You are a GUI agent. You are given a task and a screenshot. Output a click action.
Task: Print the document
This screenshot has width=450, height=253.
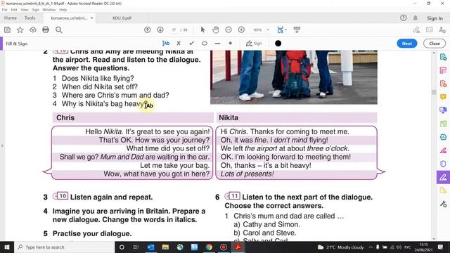46,30
